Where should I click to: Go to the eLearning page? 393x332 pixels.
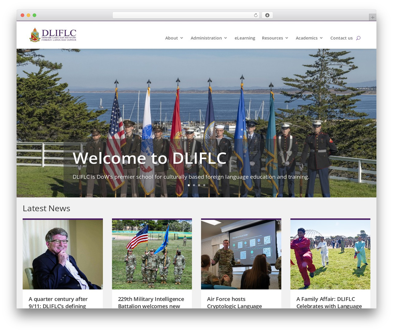[x=245, y=38]
